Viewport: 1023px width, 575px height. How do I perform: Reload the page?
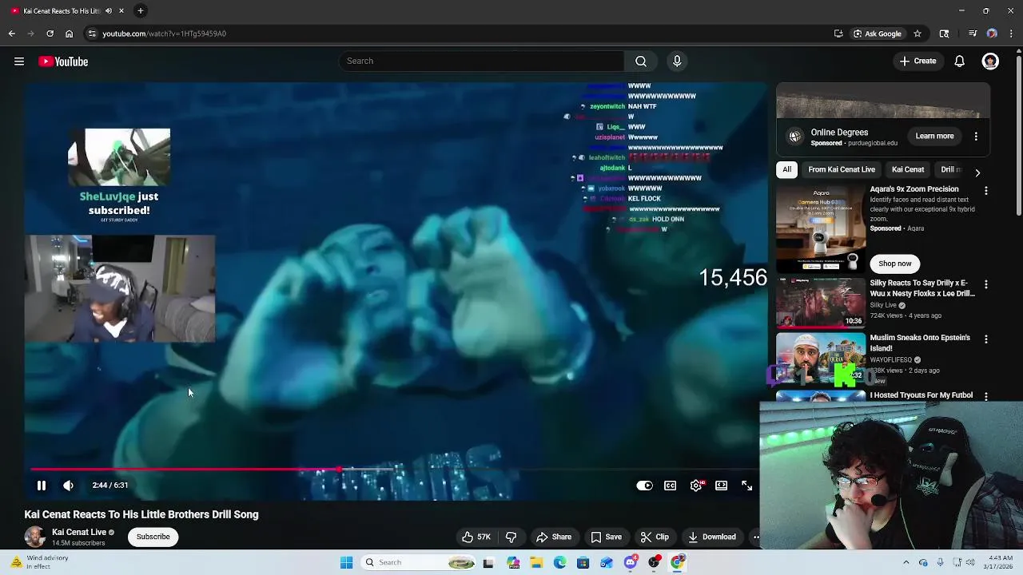(x=50, y=34)
